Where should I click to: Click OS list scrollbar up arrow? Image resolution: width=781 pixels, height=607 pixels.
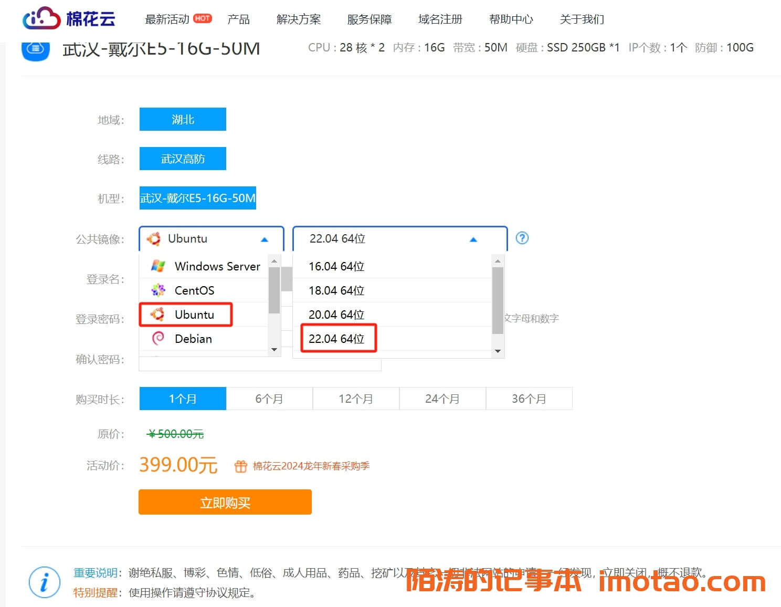click(274, 260)
